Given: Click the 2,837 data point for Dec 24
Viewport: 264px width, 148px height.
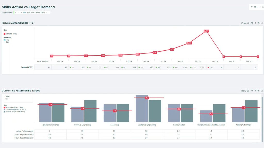Looking at the screenshot, I should (206, 31).
